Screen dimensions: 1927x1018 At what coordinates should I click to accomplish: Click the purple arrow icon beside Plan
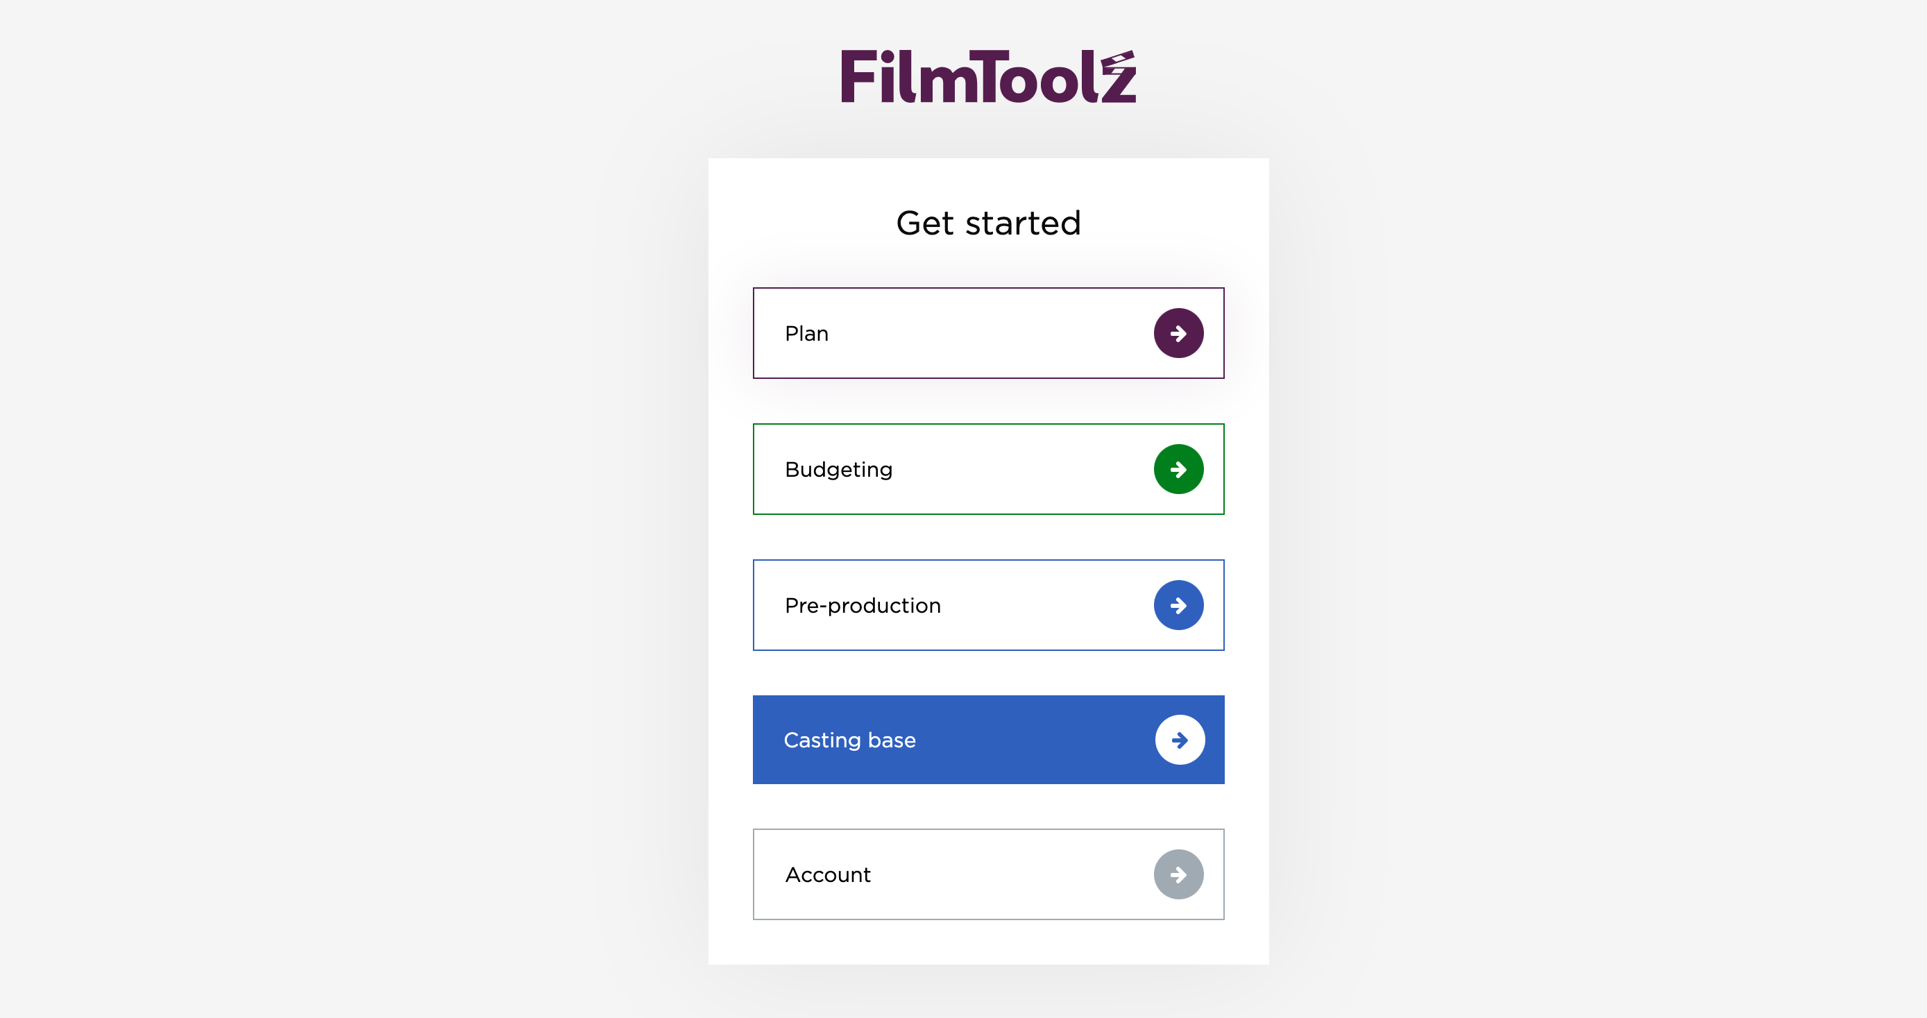click(1178, 334)
